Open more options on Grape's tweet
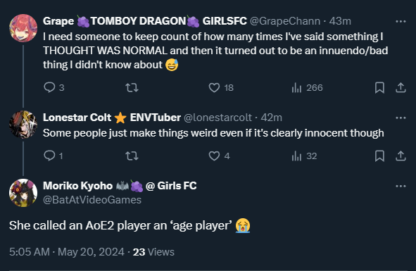416x271 pixels. 401,21
